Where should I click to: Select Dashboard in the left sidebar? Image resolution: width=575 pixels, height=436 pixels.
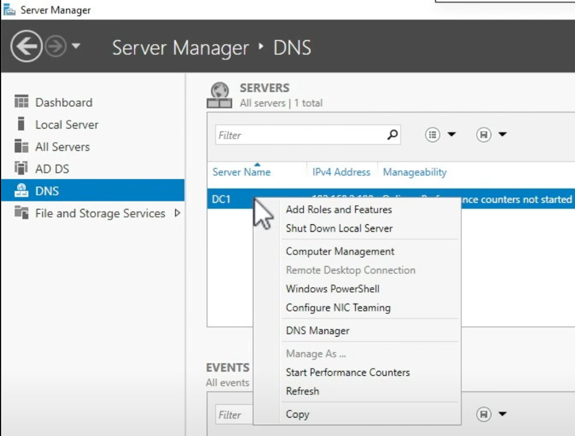point(63,103)
